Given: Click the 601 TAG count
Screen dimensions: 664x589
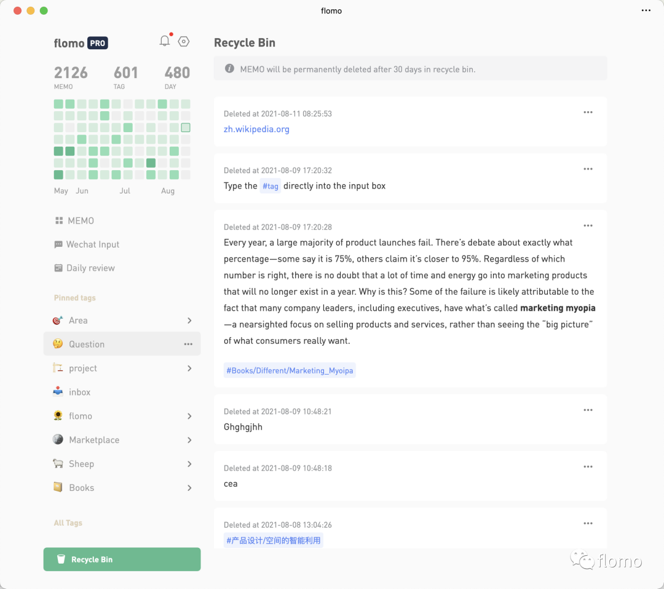Looking at the screenshot, I should click(x=126, y=77).
